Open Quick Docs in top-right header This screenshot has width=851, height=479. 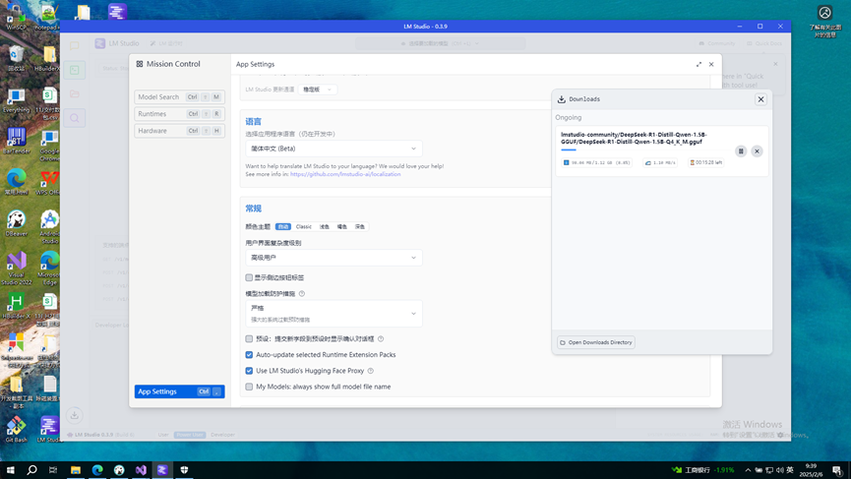pos(764,43)
